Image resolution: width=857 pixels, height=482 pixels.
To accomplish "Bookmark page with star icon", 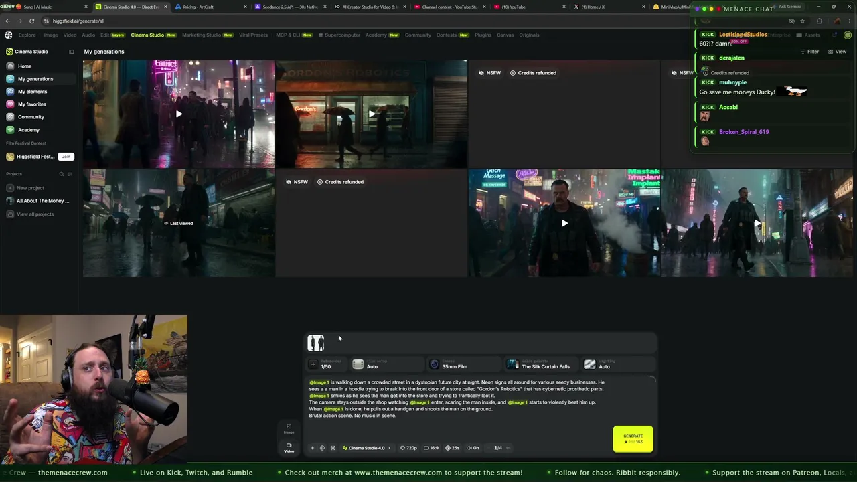I will [x=802, y=21].
